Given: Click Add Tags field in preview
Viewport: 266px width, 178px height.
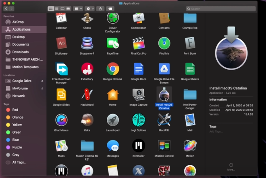Looking at the screenshot, I should (216, 131).
